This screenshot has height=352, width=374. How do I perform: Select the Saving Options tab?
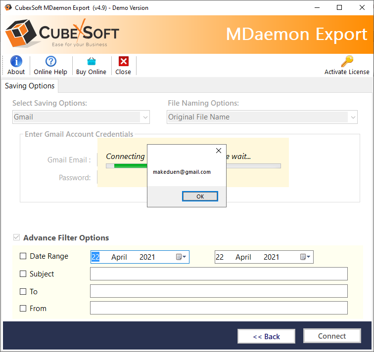click(x=30, y=86)
